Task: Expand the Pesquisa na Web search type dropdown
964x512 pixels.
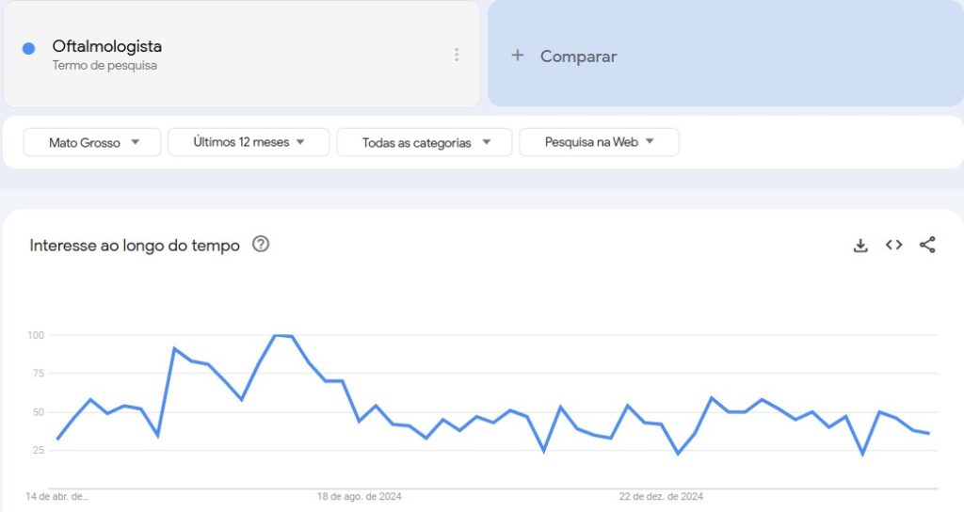Action: (x=599, y=142)
